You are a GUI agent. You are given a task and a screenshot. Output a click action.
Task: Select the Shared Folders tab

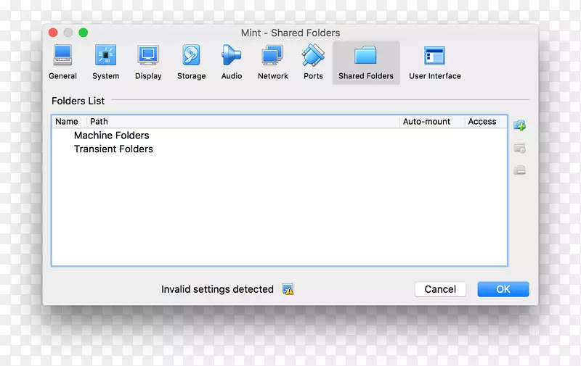[366, 62]
